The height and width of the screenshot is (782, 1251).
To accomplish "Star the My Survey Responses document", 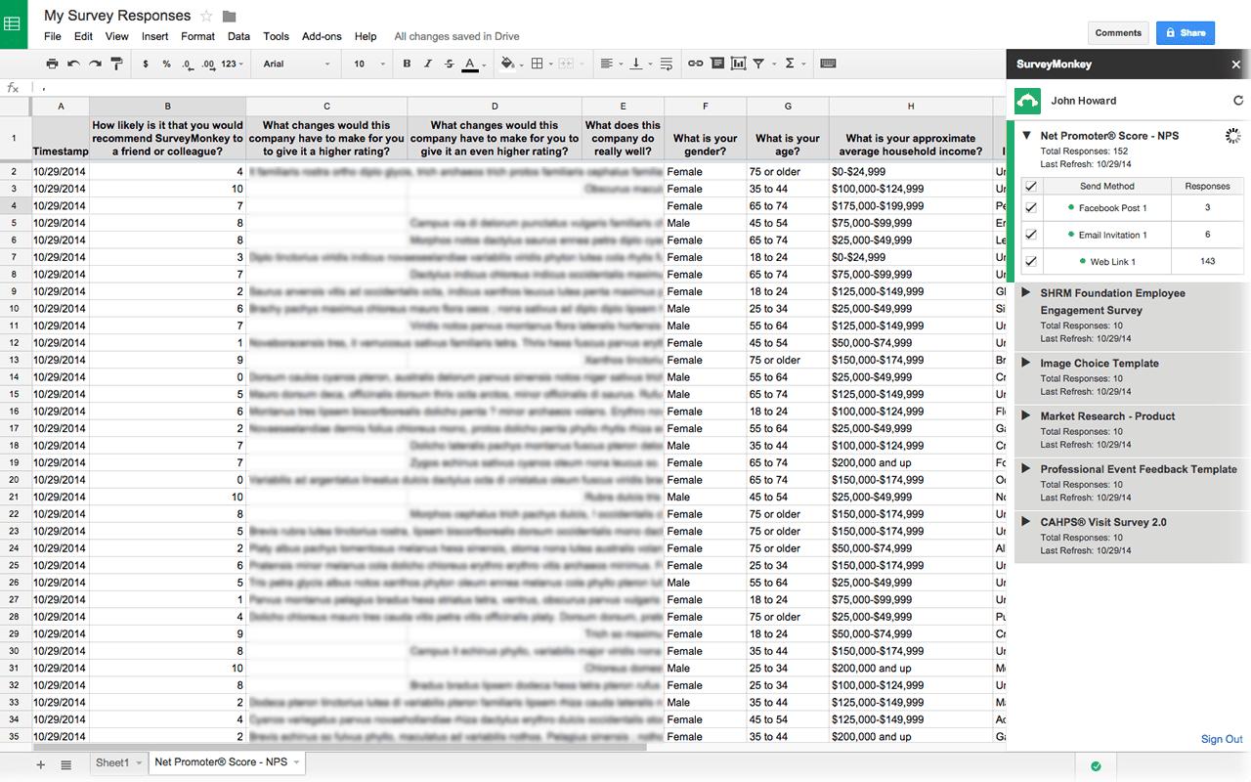I will pyautogui.click(x=206, y=16).
